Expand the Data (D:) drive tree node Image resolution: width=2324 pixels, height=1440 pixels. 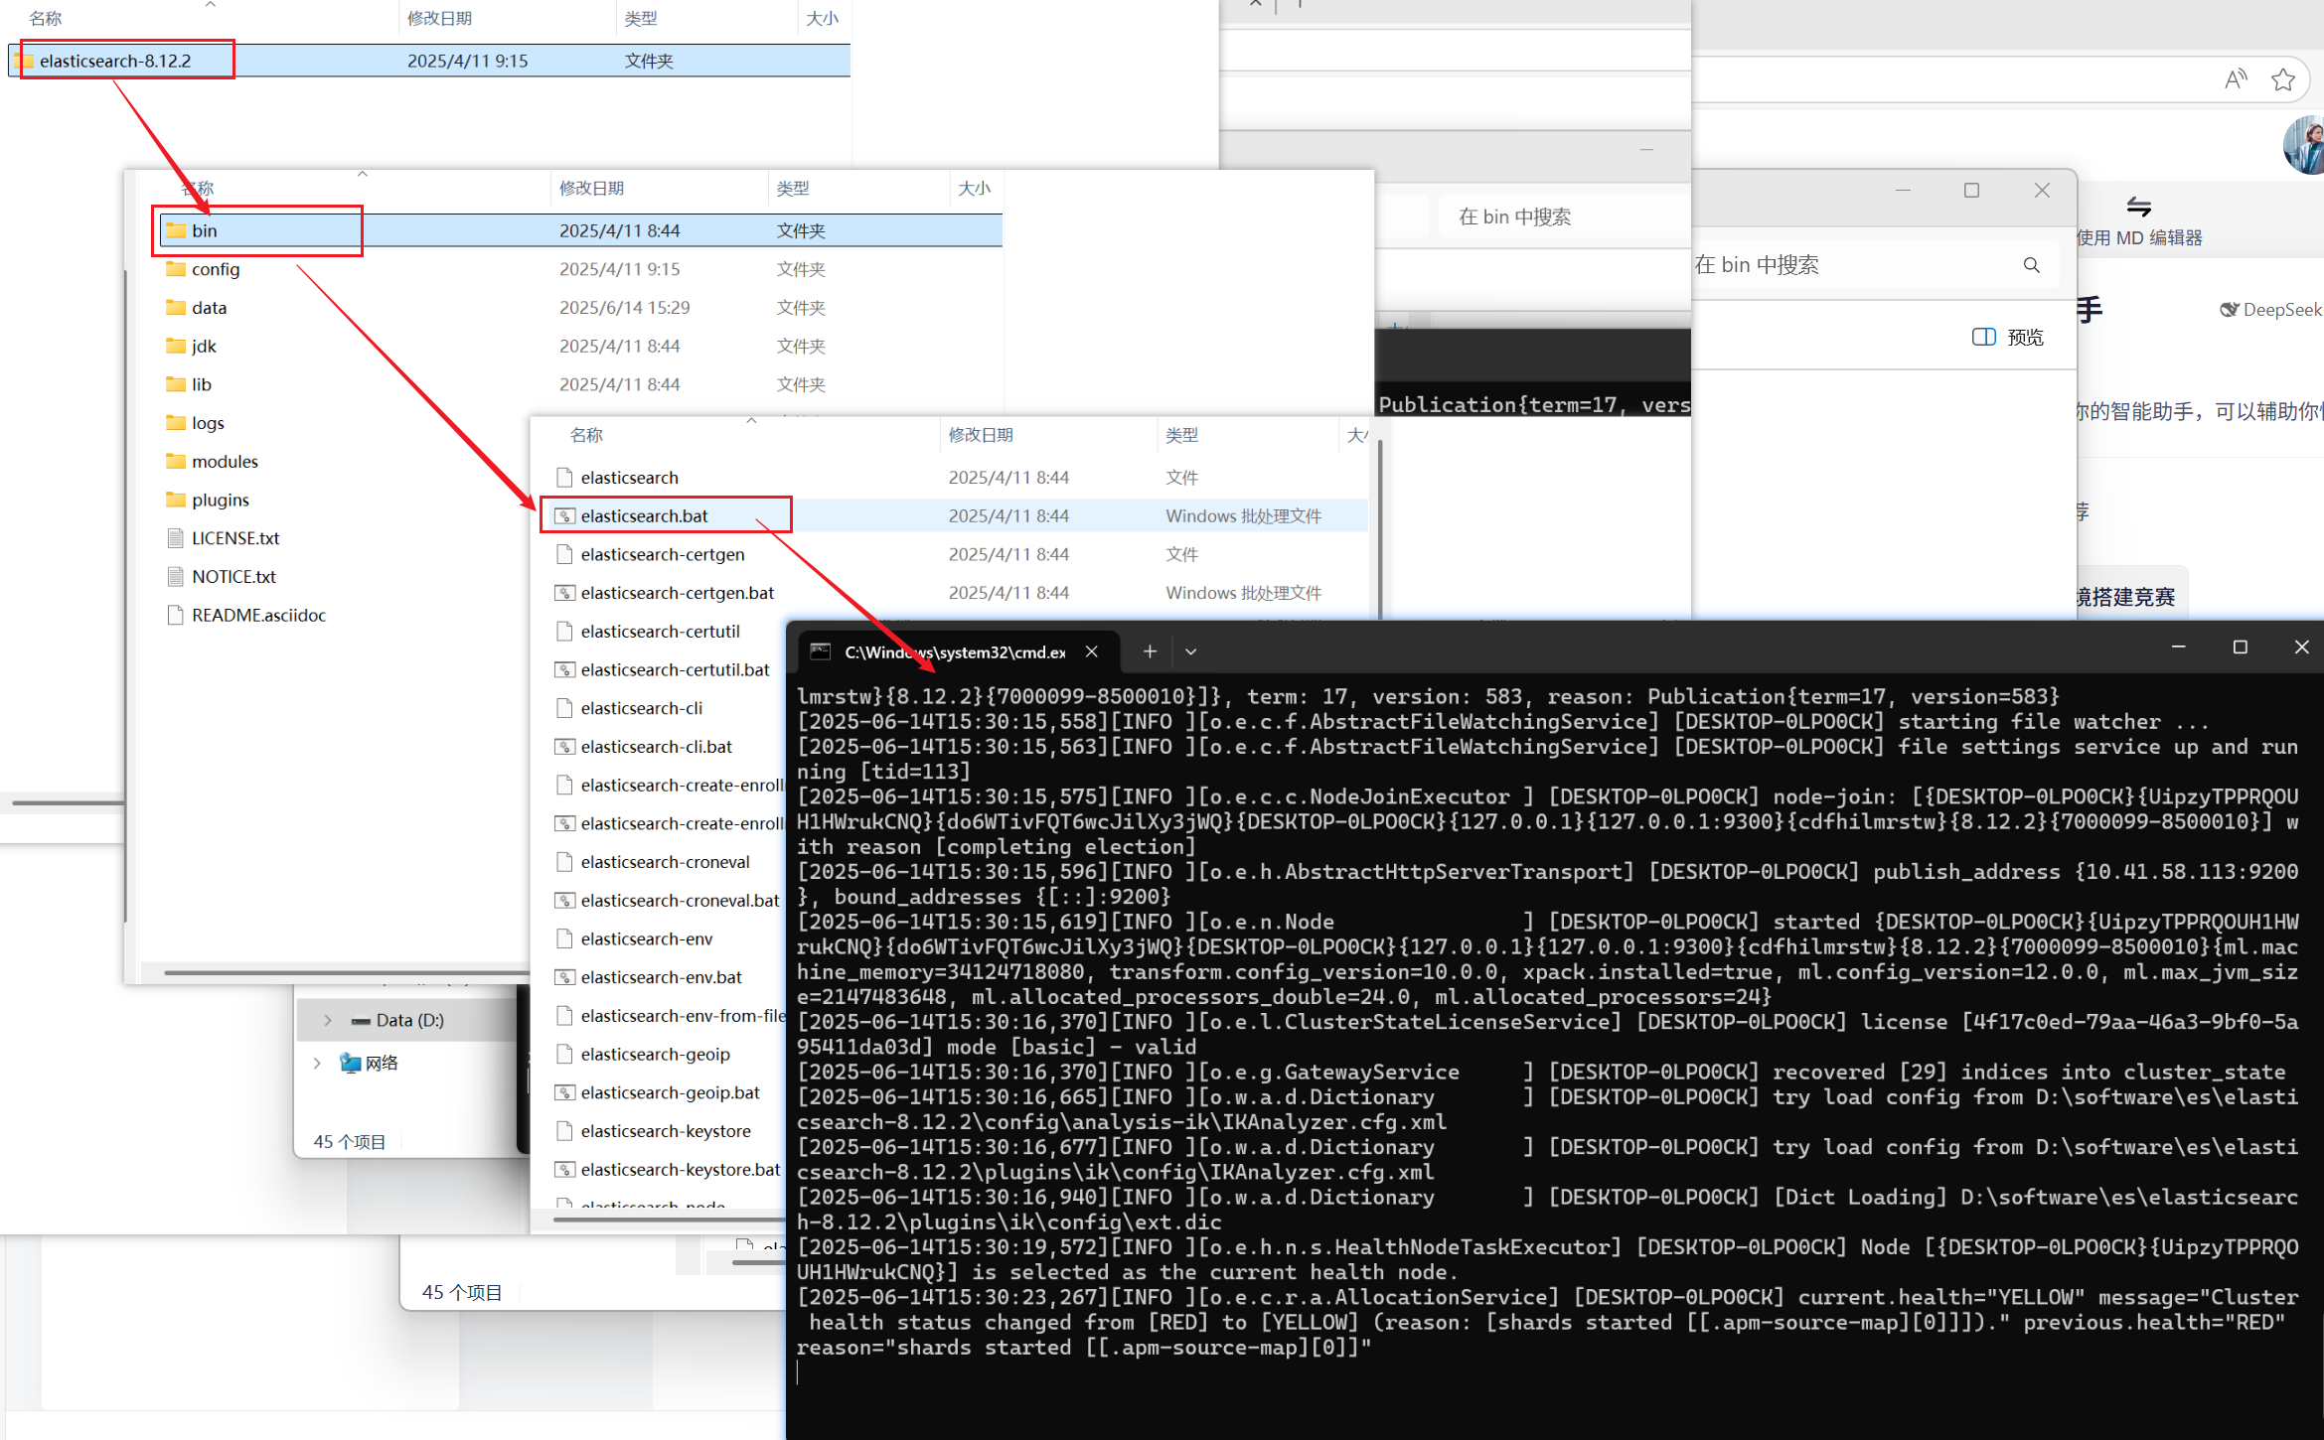[x=328, y=1020]
